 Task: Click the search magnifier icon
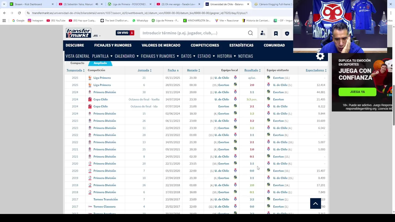point(250,33)
